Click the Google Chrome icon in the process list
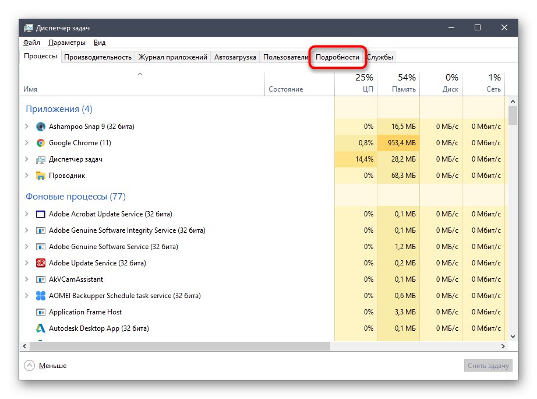 [x=40, y=143]
